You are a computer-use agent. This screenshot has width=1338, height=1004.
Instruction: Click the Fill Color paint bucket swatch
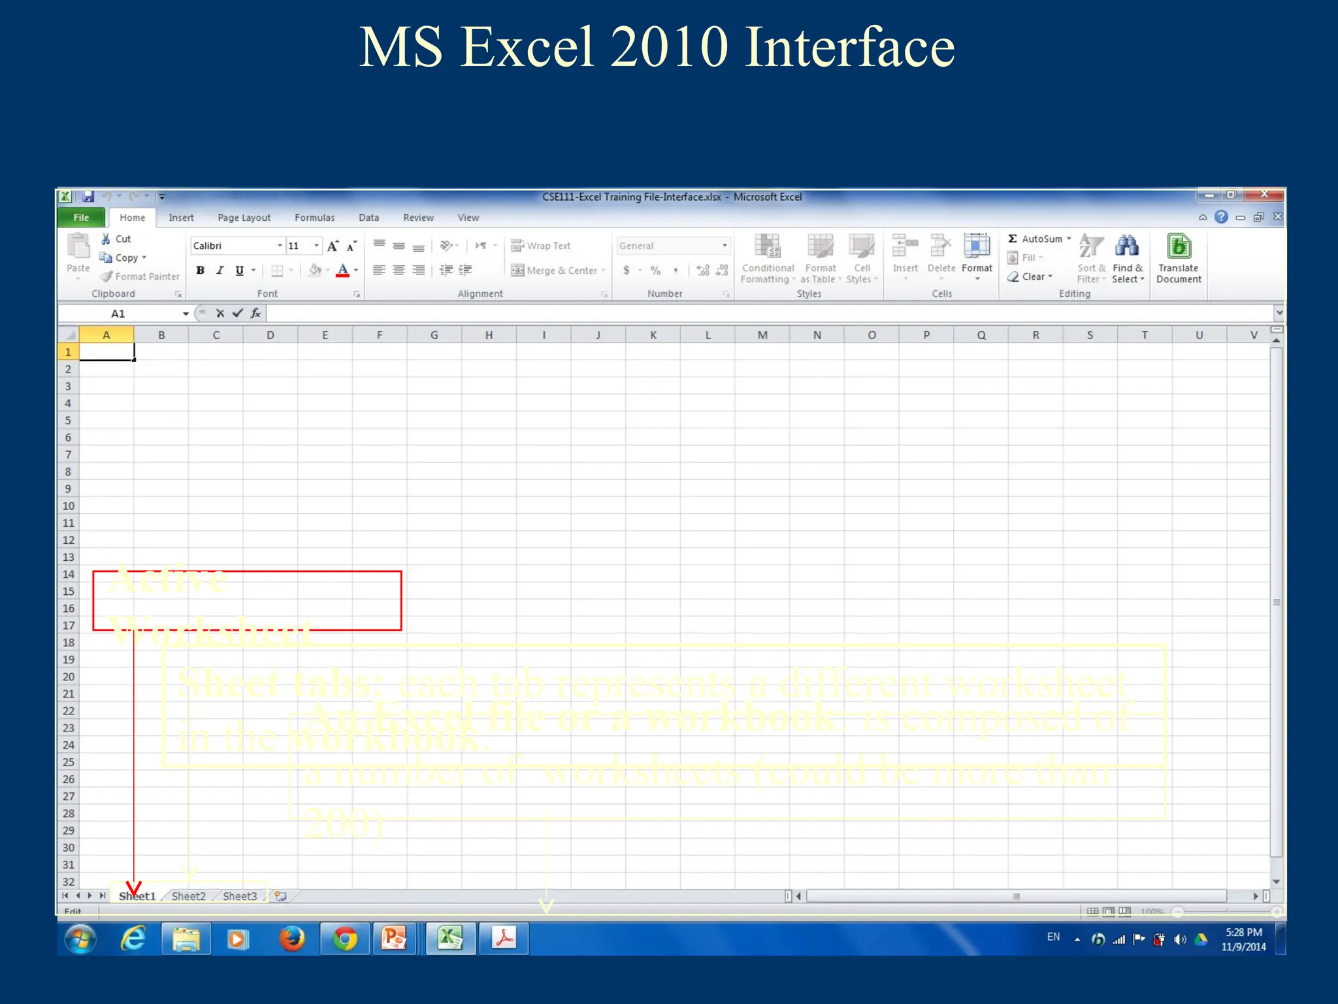coord(314,271)
